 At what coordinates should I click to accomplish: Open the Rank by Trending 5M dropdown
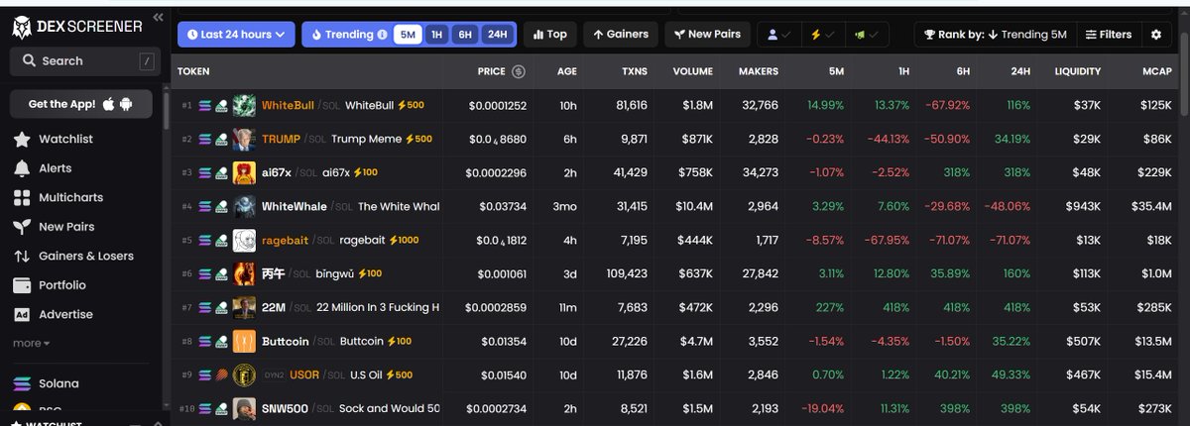click(995, 35)
